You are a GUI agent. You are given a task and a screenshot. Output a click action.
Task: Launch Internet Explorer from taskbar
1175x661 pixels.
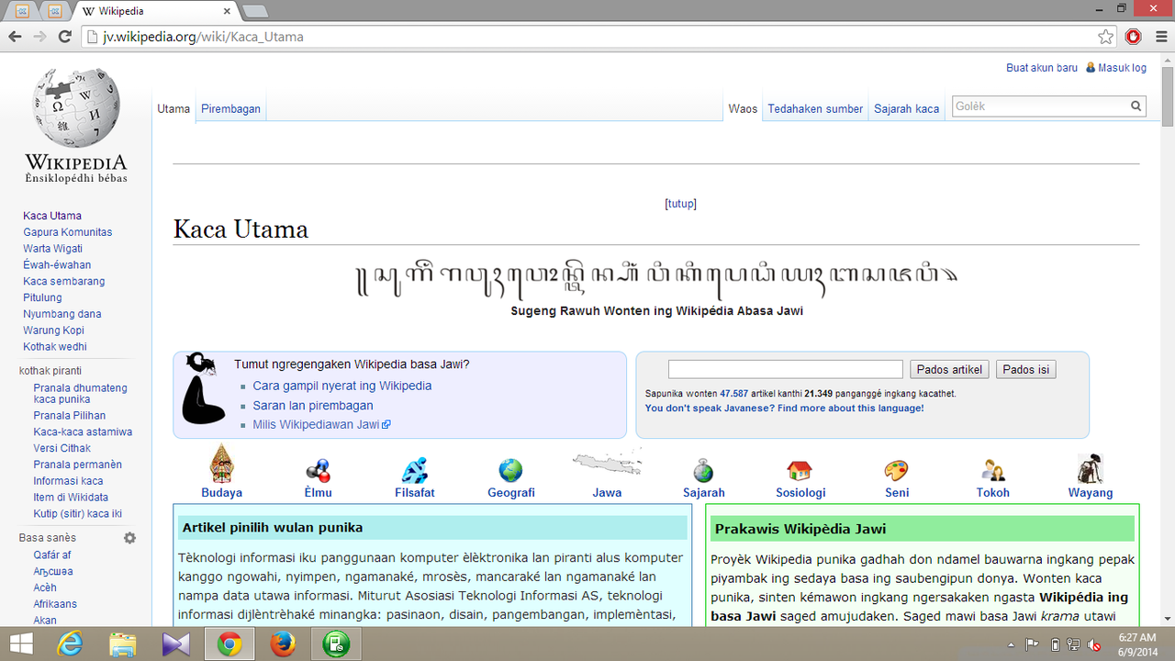[x=69, y=644]
